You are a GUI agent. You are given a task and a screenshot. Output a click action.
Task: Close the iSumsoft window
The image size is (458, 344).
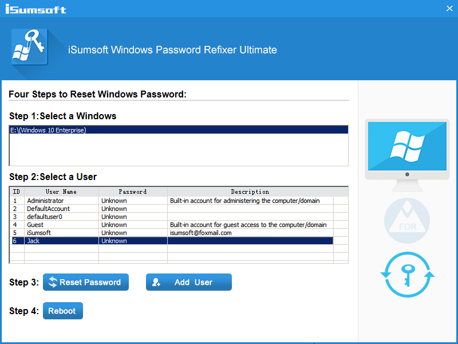pos(449,9)
